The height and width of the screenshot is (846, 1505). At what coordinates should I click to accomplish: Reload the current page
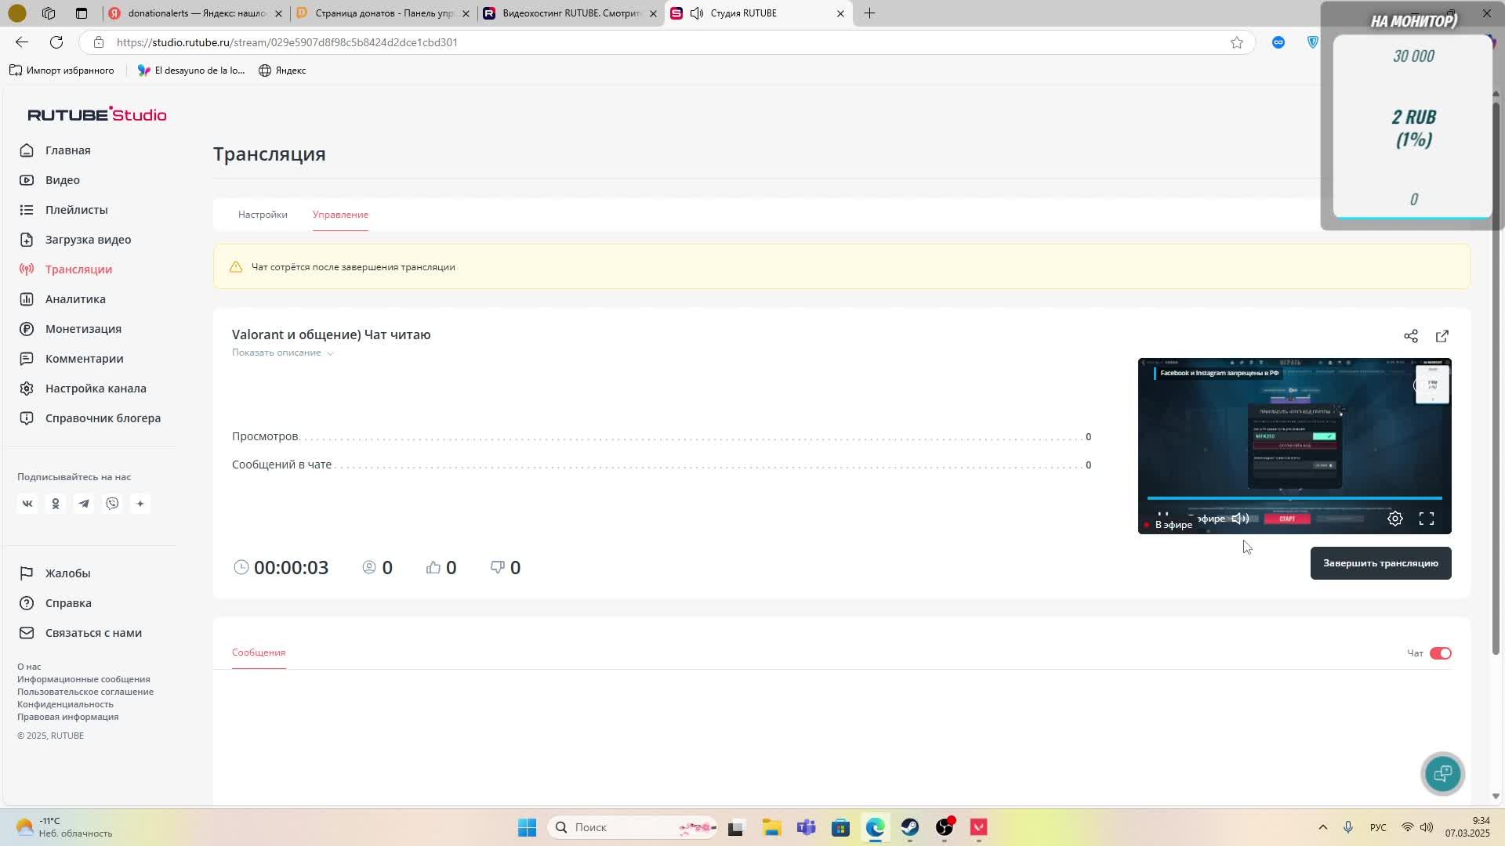tap(56, 42)
